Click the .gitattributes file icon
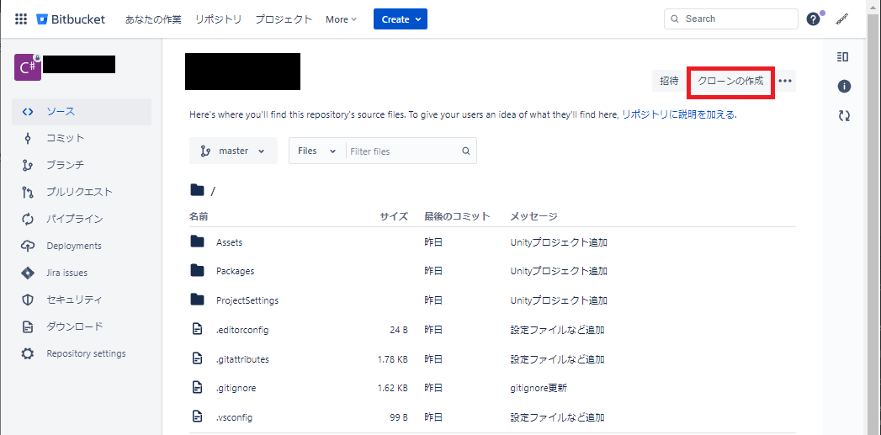This screenshot has width=881, height=435. 197,358
